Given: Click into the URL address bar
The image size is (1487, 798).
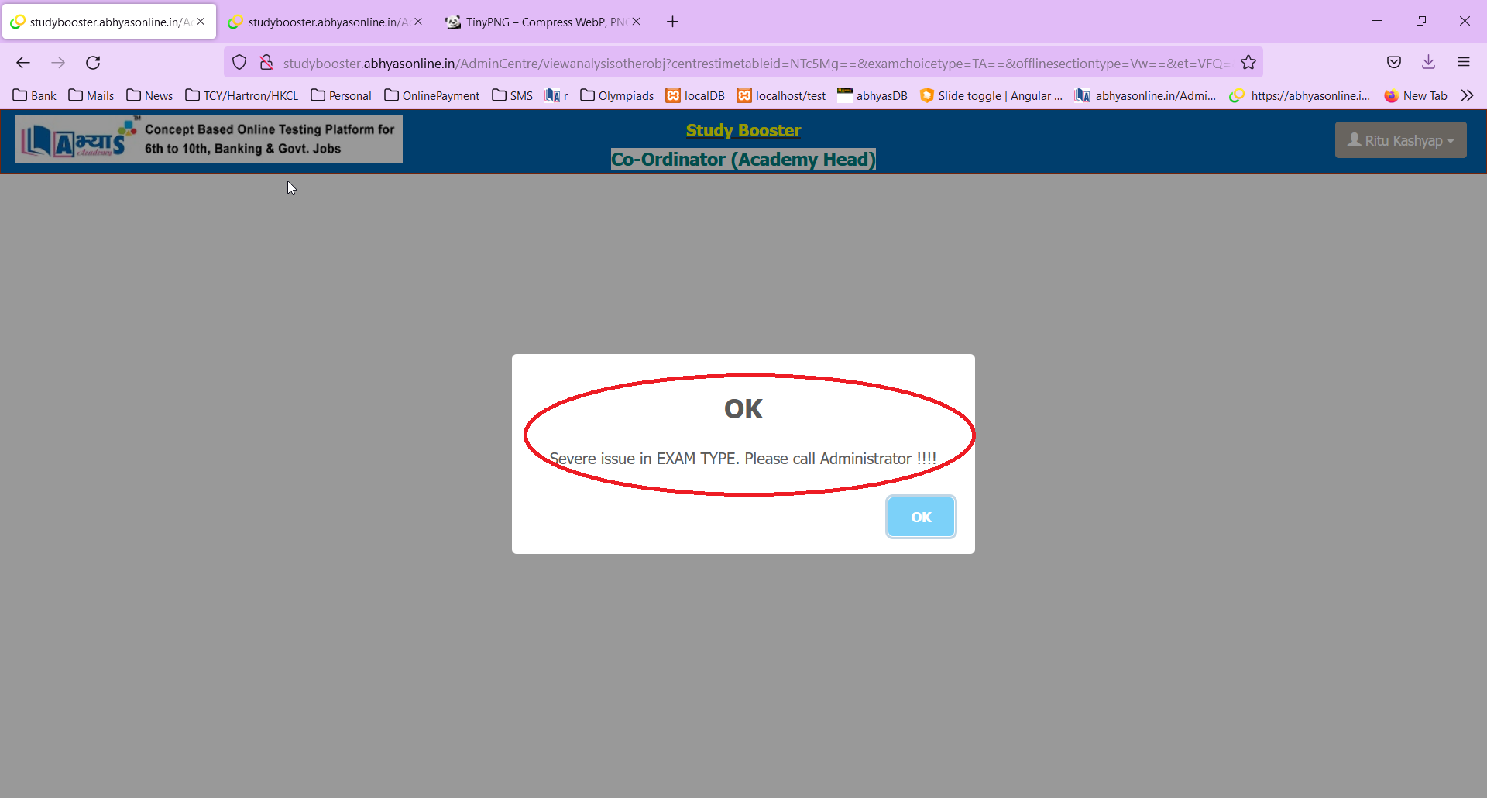Looking at the screenshot, I should [x=751, y=63].
